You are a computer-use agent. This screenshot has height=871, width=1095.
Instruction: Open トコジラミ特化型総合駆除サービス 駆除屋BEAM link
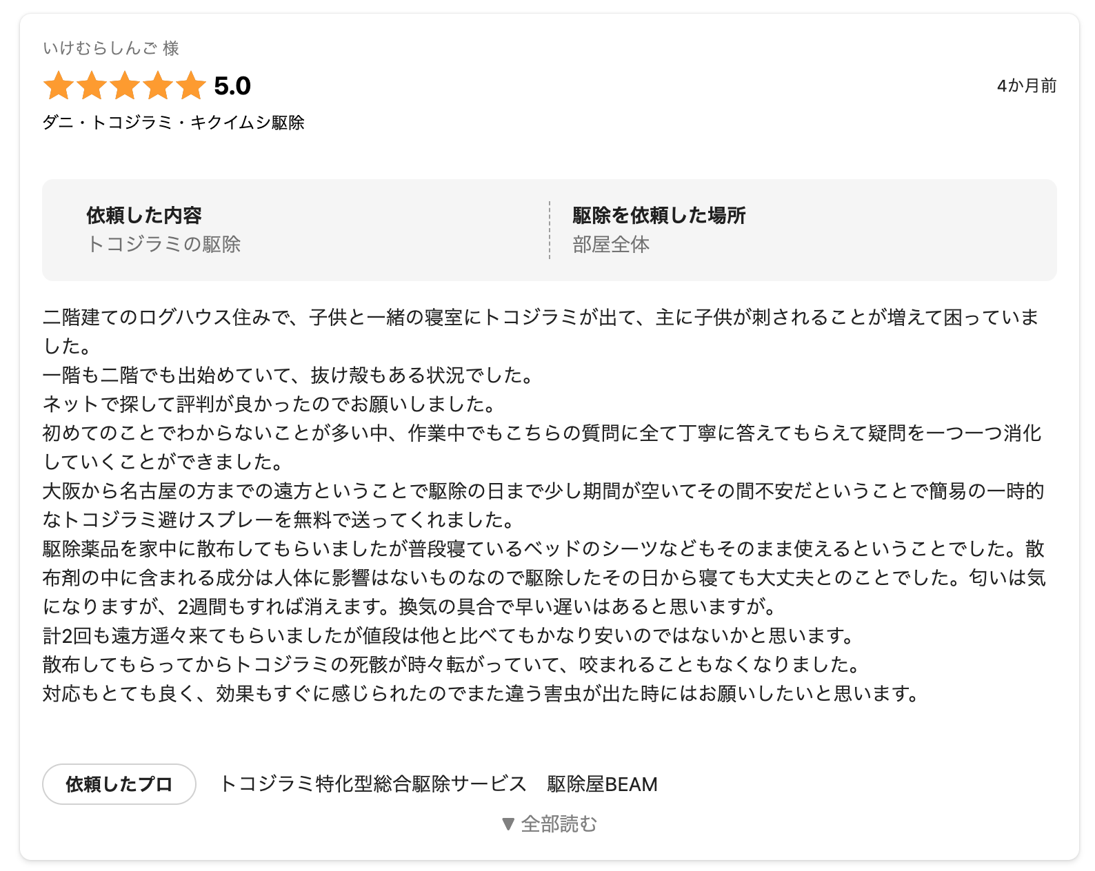click(x=439, y=784)
